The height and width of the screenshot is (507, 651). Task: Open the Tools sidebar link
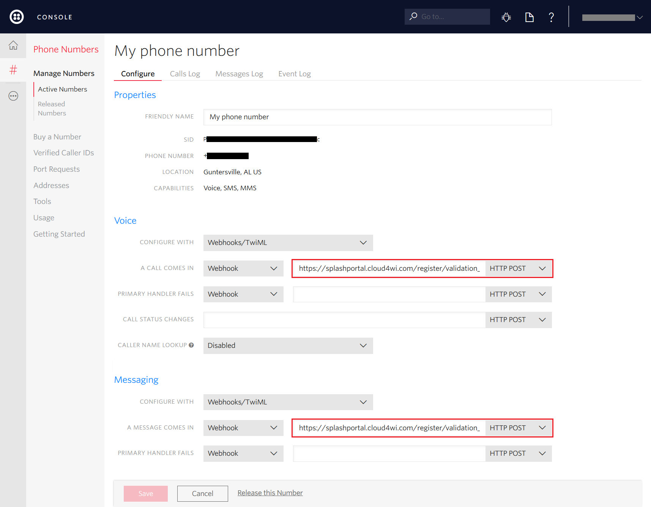click(42, 201)
